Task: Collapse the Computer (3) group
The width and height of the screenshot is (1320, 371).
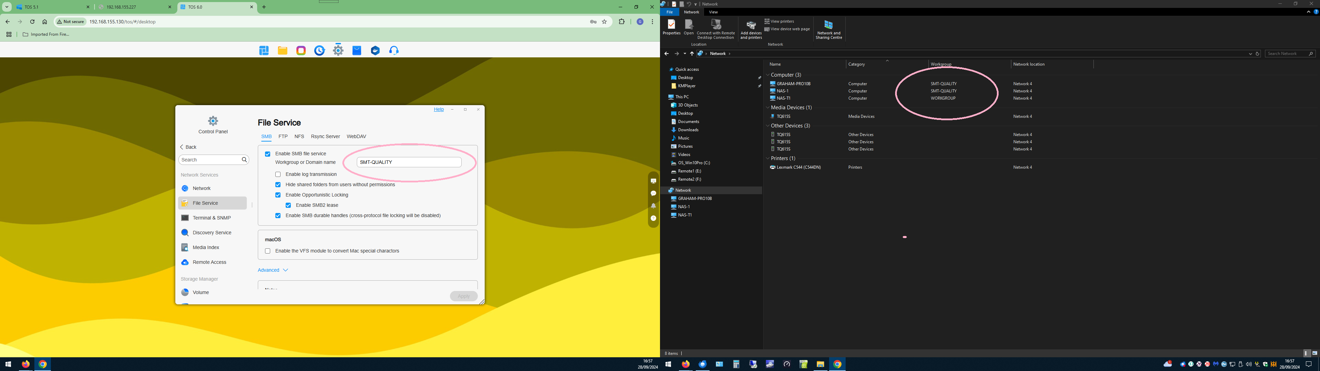Action: point(768,75)
